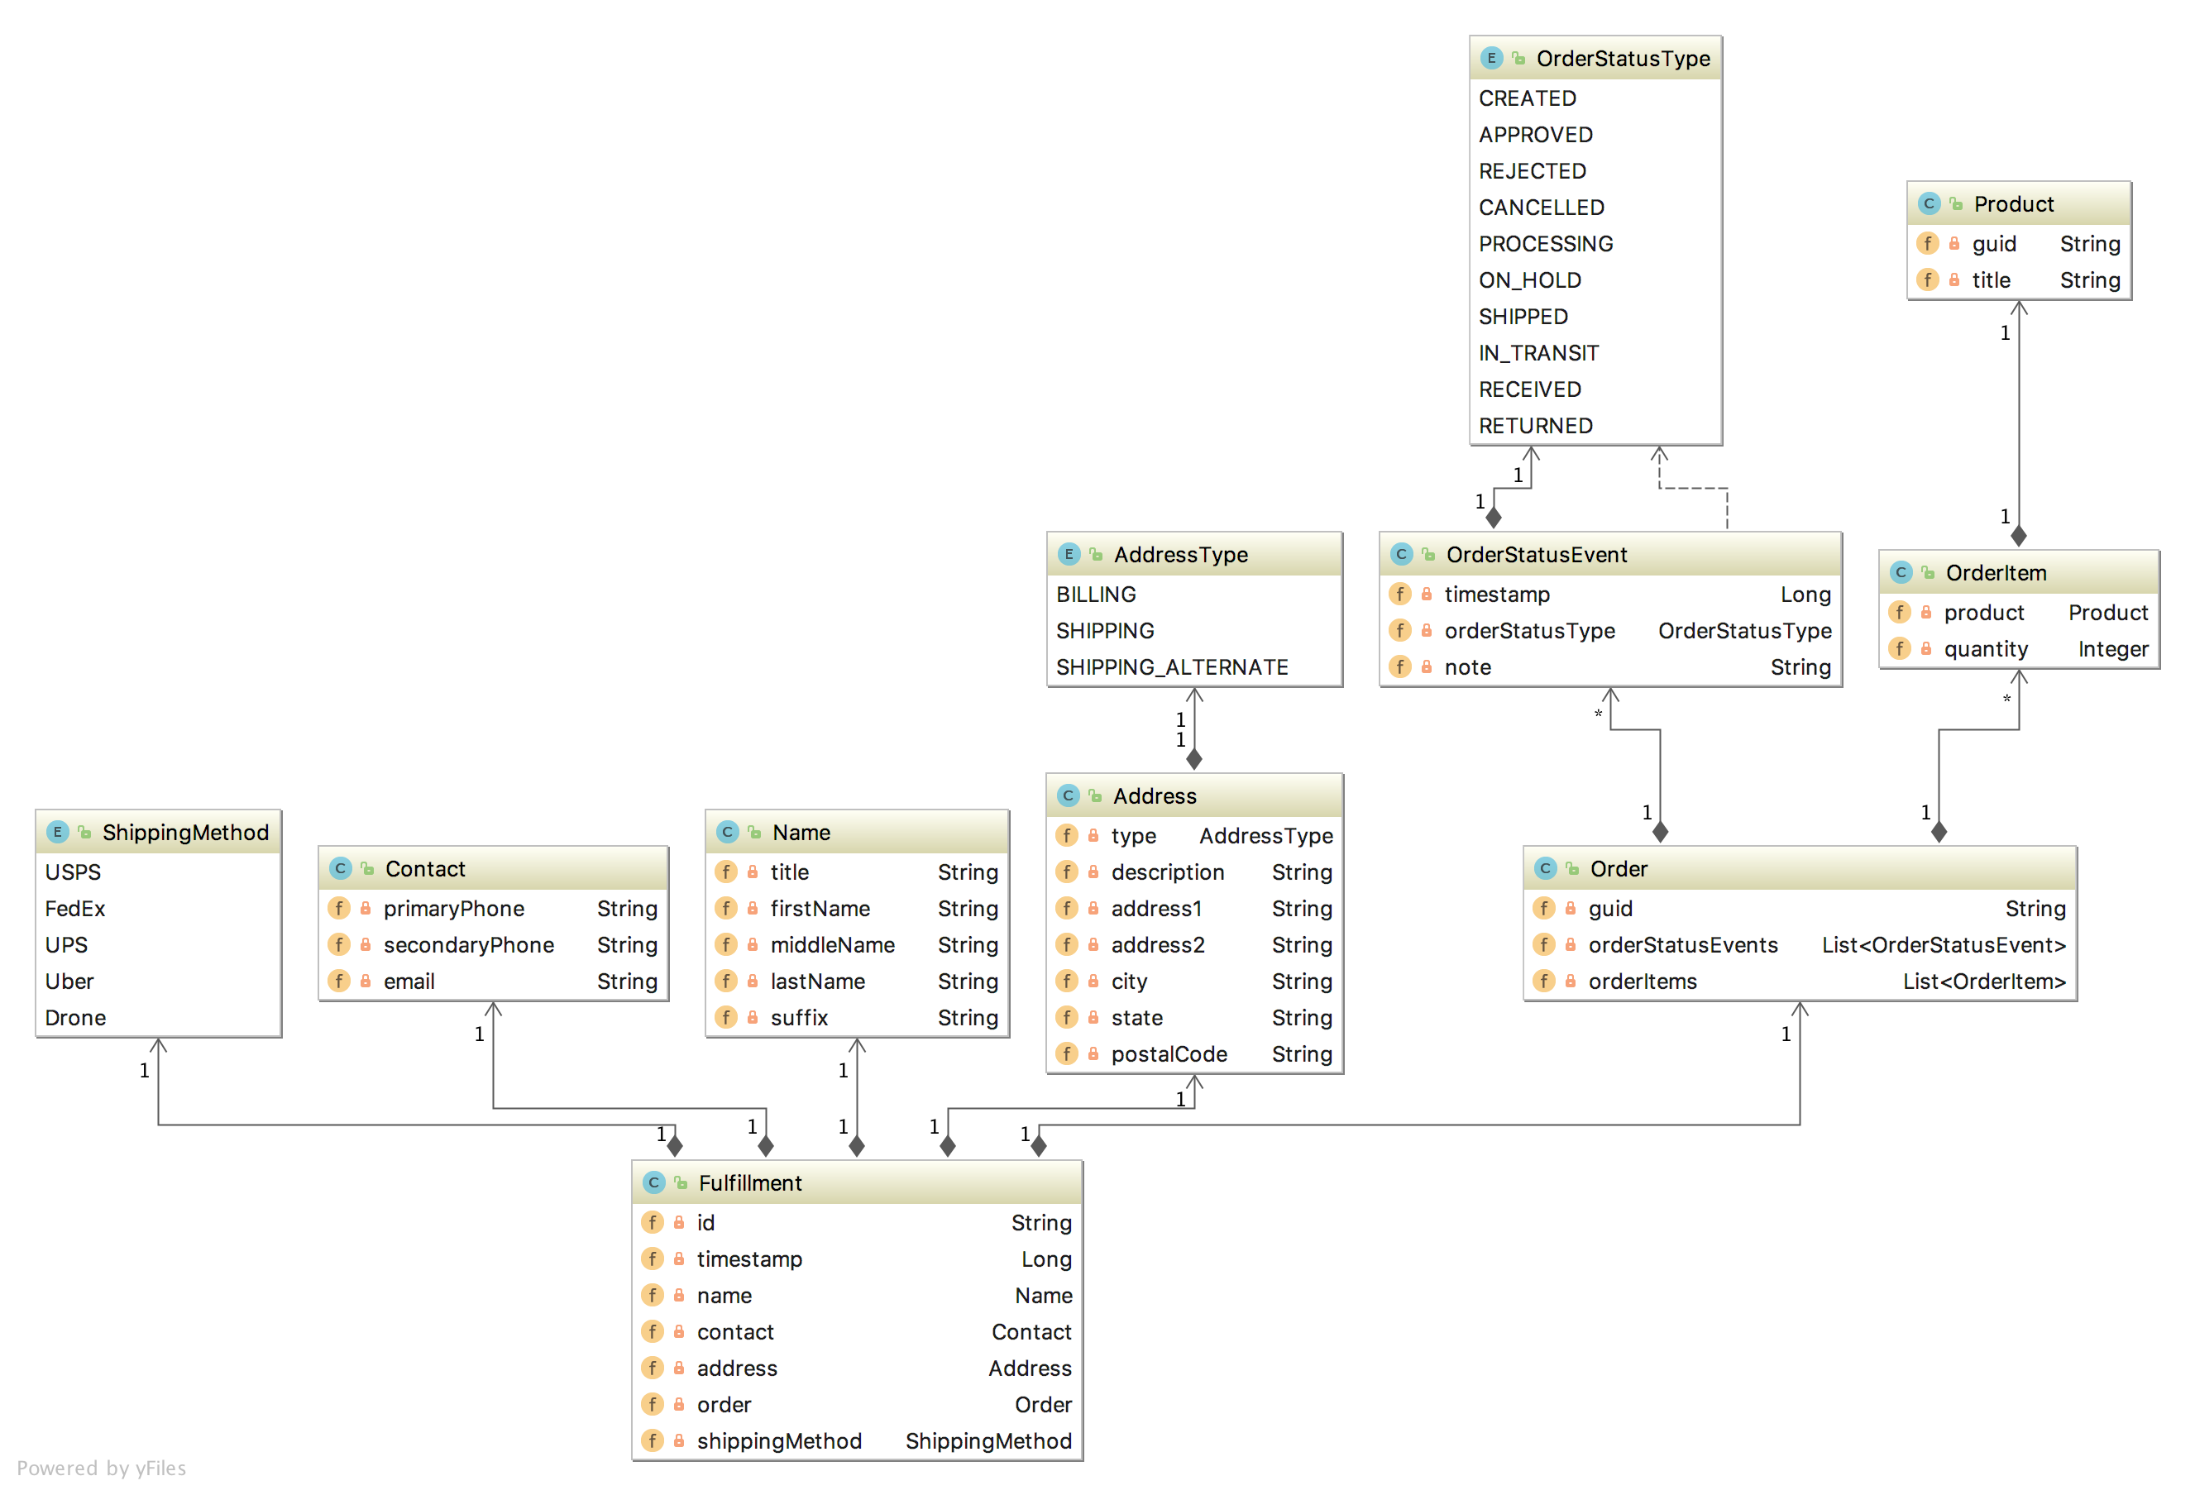Image resolution: width=2195 pixels, height=1495 pixels.
Task: Click the quantity field in OrderItem
Action: [1985, 649]
